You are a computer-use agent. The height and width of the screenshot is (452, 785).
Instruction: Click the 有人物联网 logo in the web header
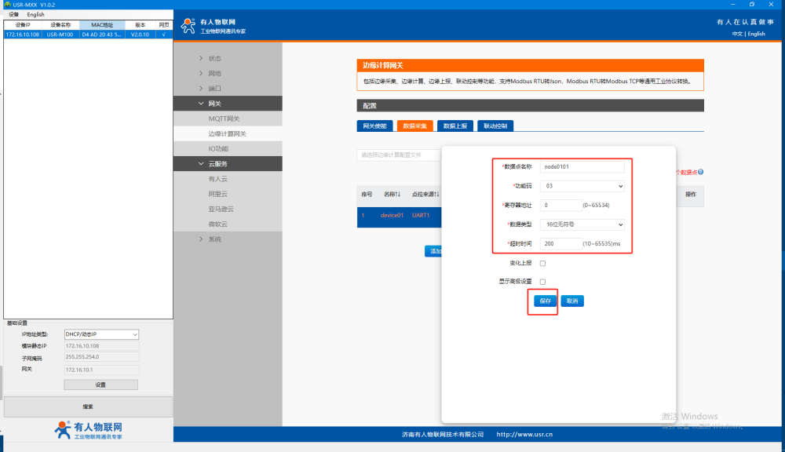213,26
